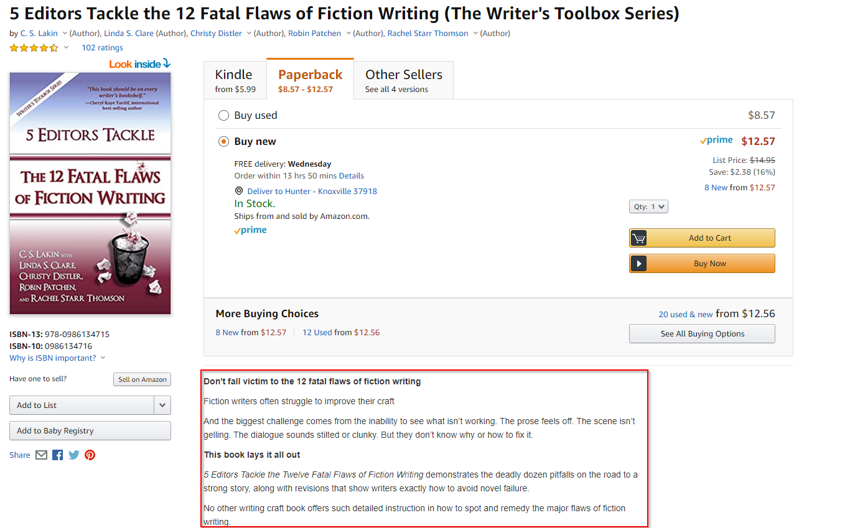This screenshot has height=528, width=850.
Task: Click the Prime logo next to $12.57
Action: (716, 140)
